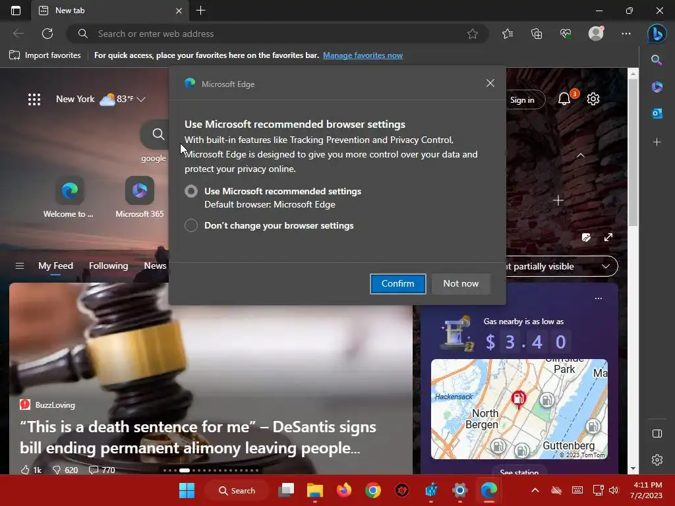Close the Microsoft Edge dialog
Viewport: 675px width, 506px height.
(x=490, y=83)
